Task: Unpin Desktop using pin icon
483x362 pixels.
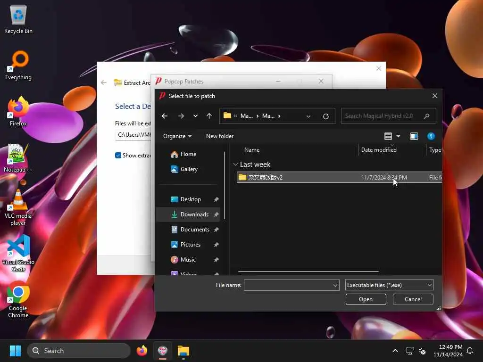Action: point(216,199)
